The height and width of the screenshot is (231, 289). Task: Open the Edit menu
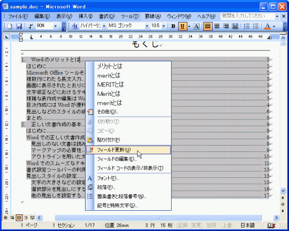click(42, 16)
